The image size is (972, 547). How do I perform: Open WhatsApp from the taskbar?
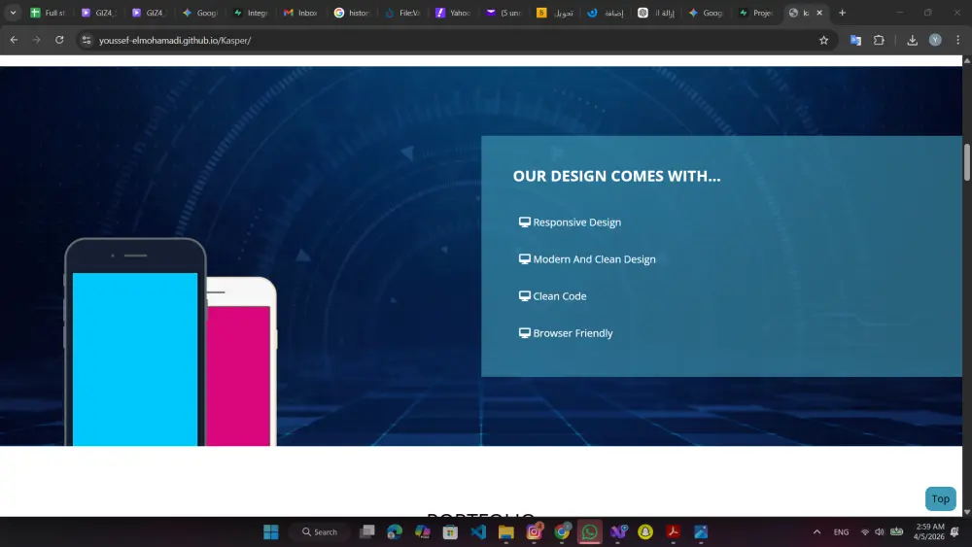pos(590,532)
